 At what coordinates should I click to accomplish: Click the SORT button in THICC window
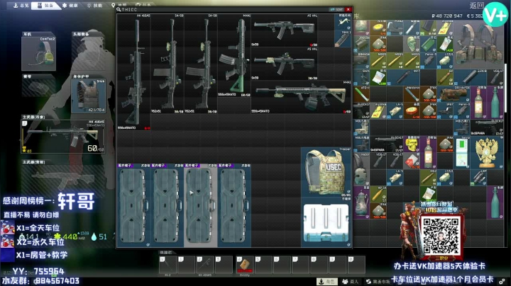coord(336,9)
